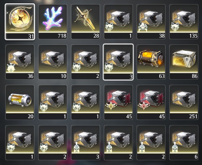Choose the wolf-emblem box with count 135

coord(184,22)
